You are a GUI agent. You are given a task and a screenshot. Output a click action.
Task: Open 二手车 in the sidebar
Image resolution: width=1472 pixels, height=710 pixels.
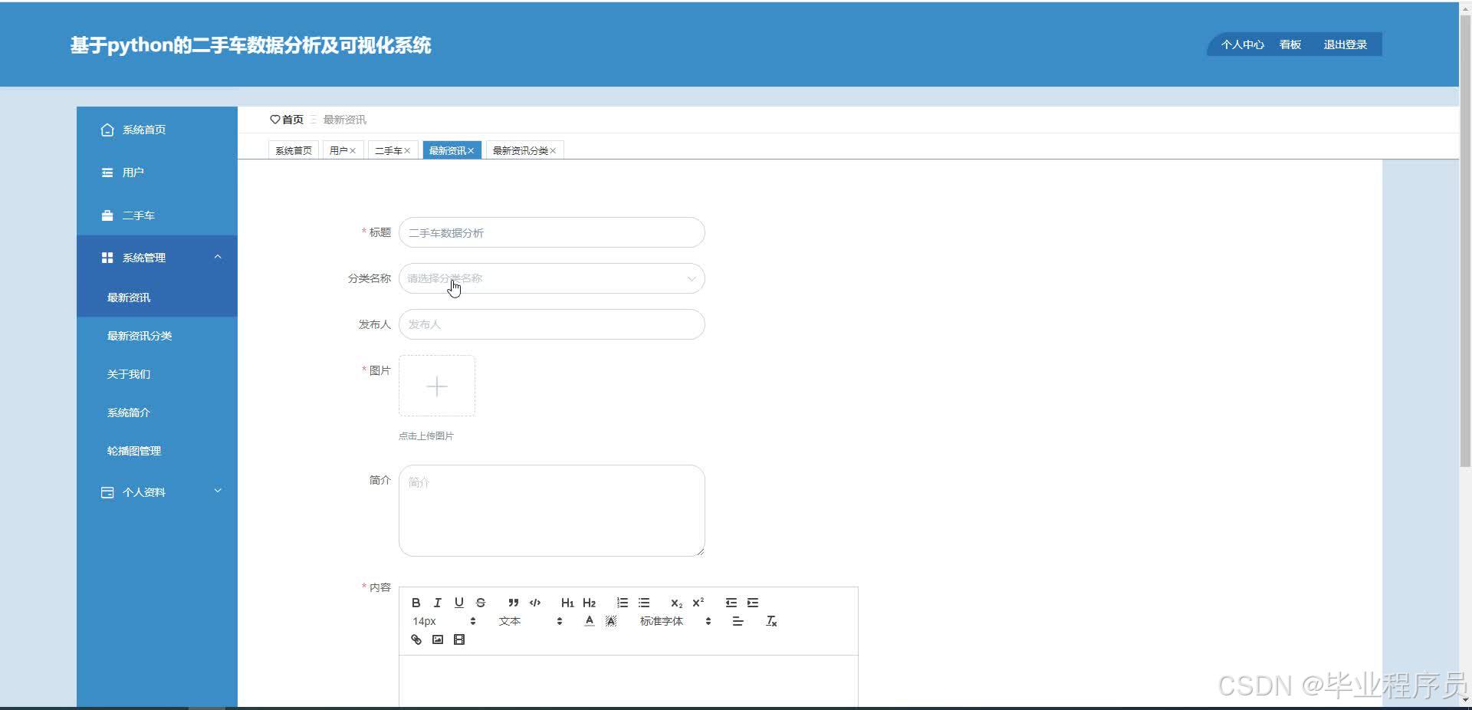coord(157,215)
